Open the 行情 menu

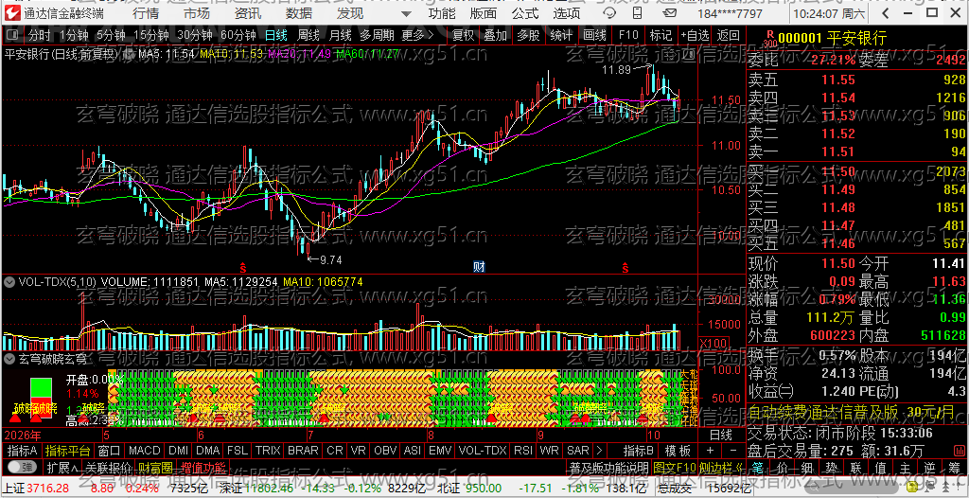pos(145,13)
